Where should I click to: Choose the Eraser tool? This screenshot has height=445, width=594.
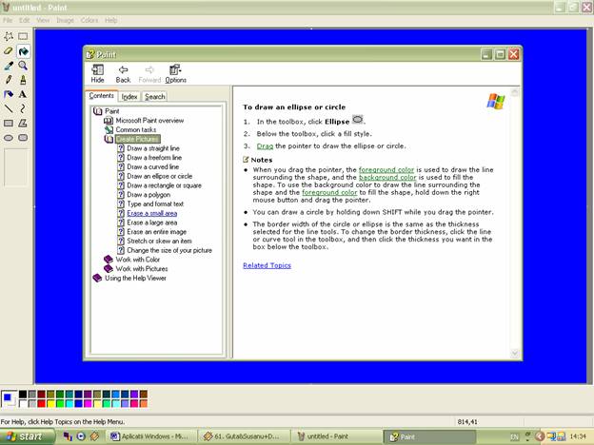pyautogui.click(x=9, y=51)
